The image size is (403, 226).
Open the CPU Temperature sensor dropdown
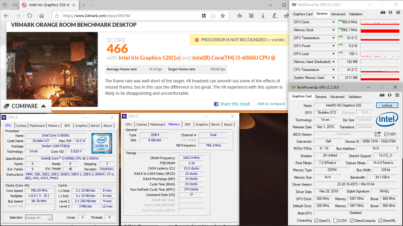click(x=334, y=70)
